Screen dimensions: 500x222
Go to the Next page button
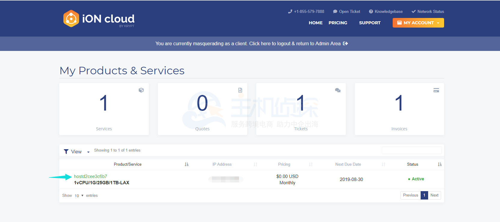click(434, 195)
